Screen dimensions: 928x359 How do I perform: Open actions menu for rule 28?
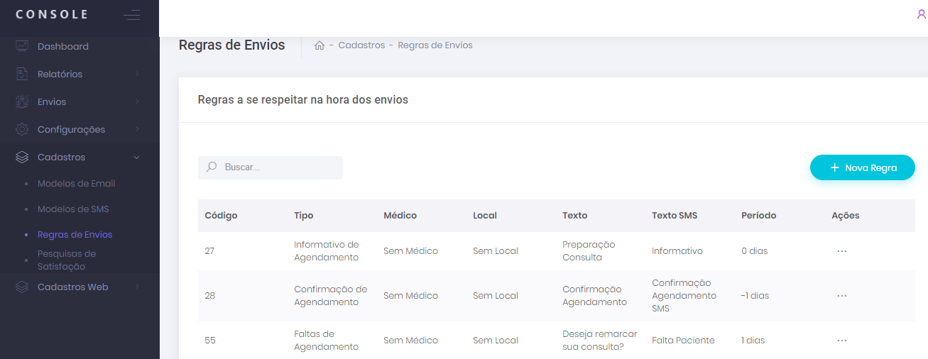(x=841, y=296)
